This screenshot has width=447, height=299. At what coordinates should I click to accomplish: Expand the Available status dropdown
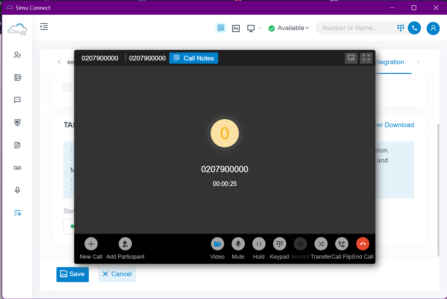[289, 28]
